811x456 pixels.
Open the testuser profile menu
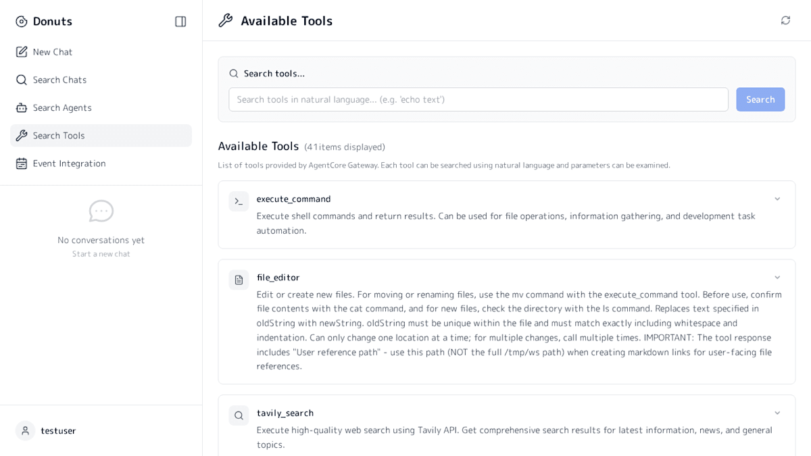(58, 430)
